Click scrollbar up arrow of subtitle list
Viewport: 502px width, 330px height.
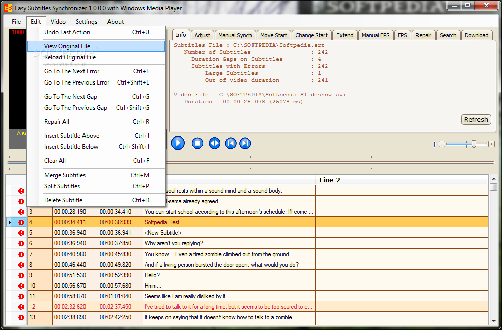(x=493, y=179)
